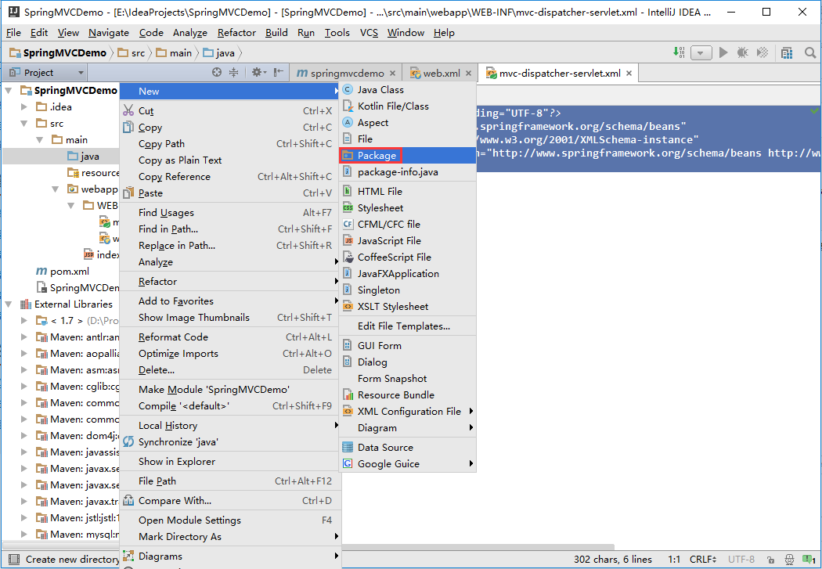
Task: Open Project Structure icon in toolbar
Action: coord(786,52)
